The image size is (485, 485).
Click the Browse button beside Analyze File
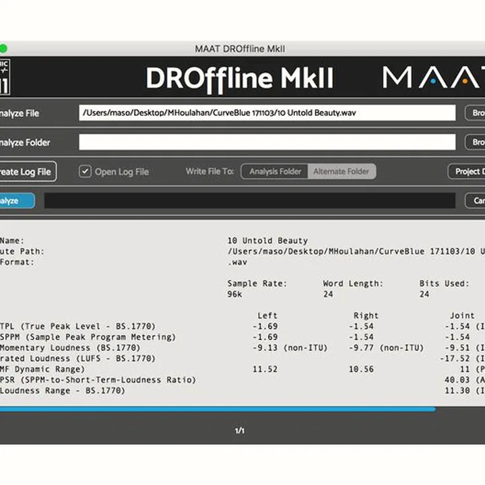tap(475, 113)
